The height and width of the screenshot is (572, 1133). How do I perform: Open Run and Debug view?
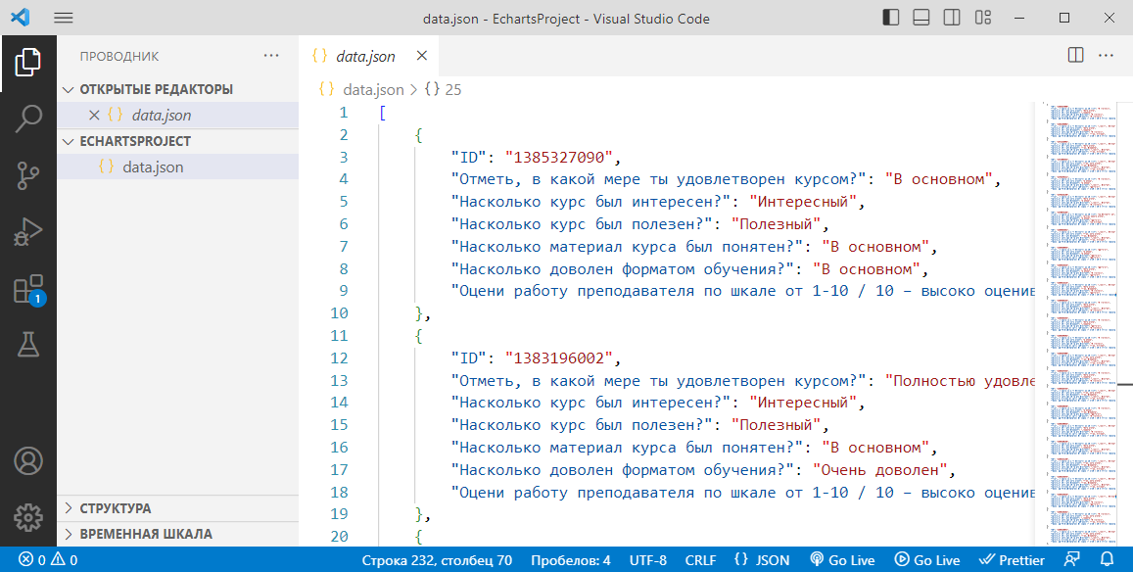click(28, 233)
